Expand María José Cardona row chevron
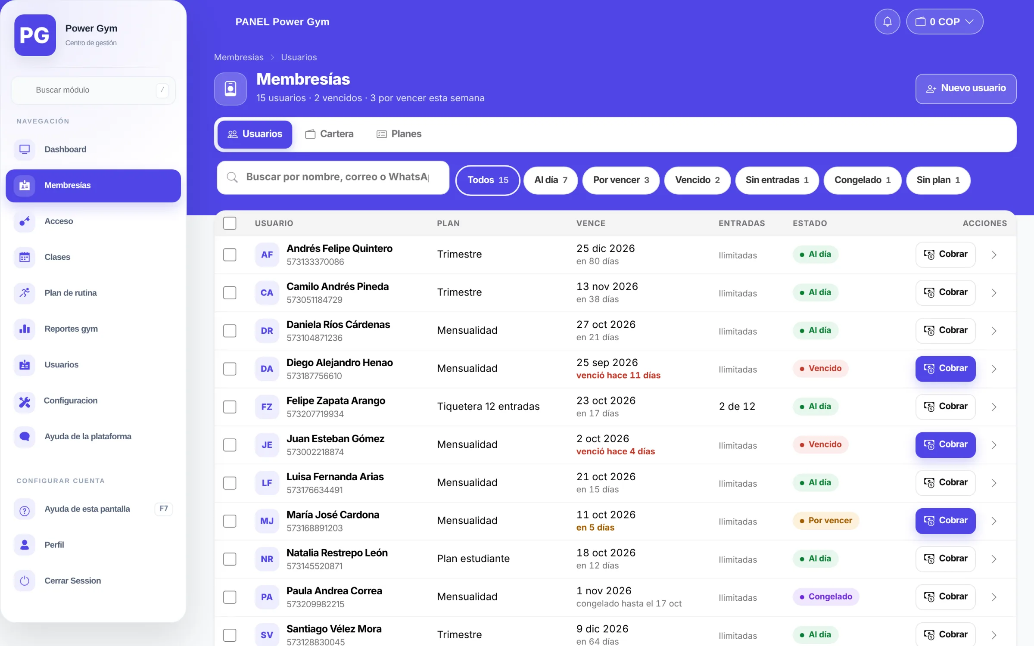The image size is (1034, 646). 994,521
